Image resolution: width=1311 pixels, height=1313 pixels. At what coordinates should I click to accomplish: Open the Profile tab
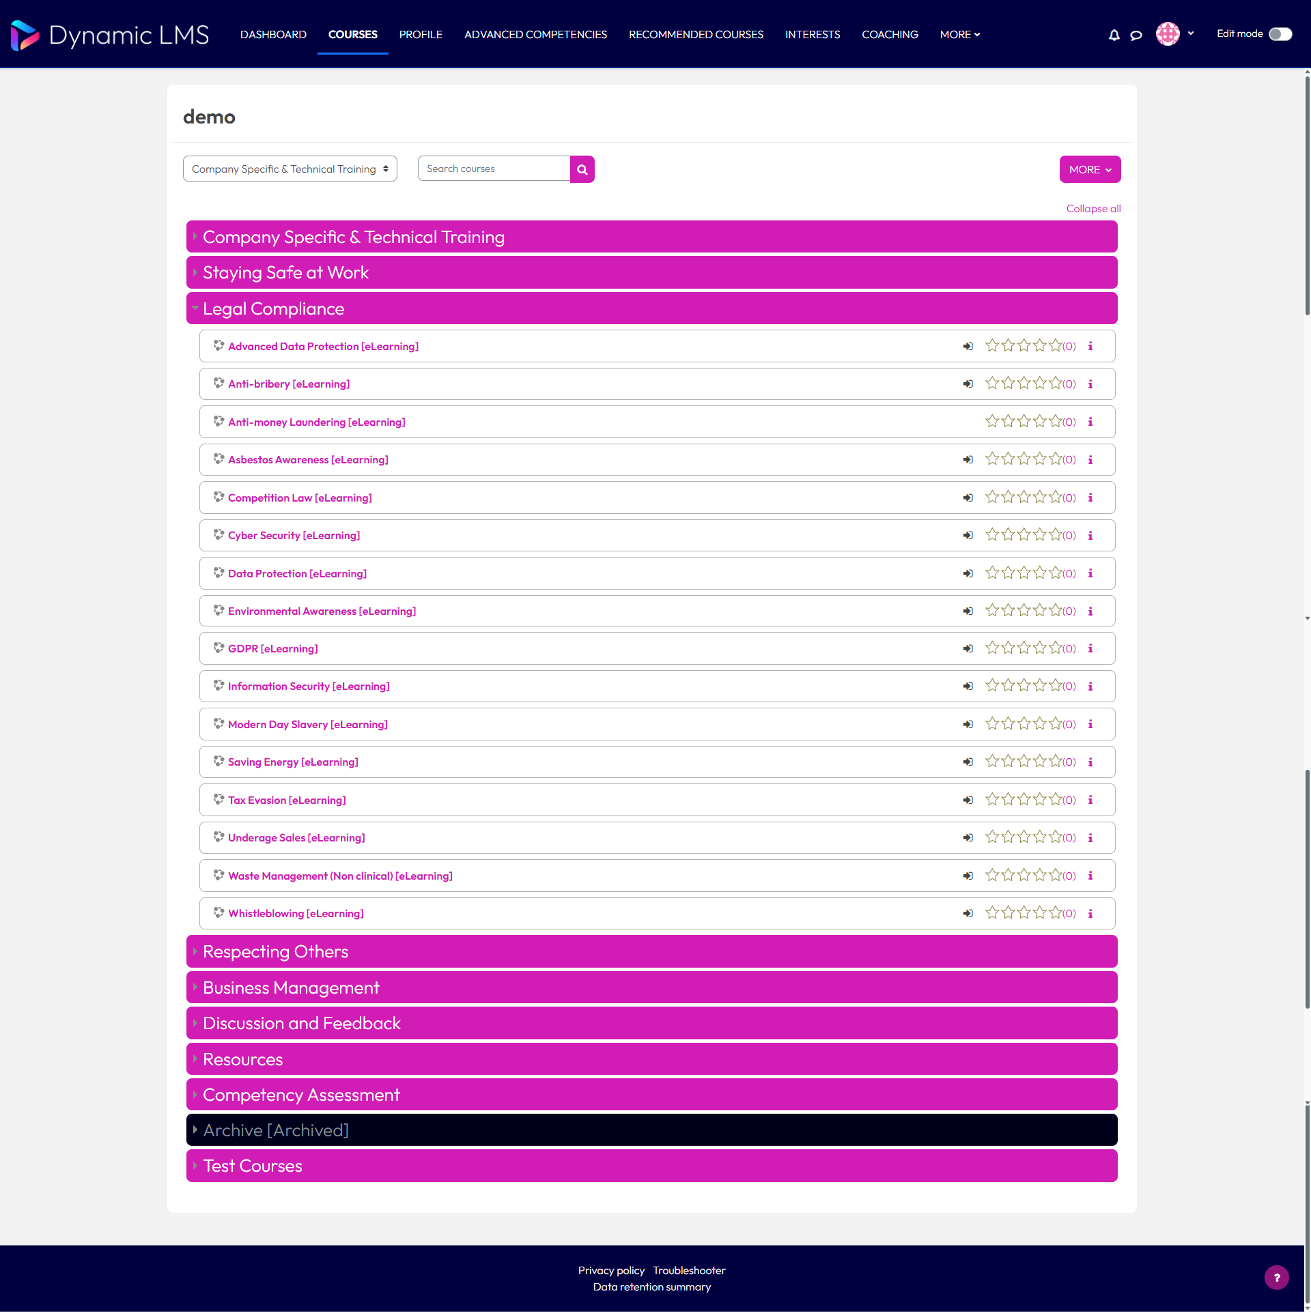421,35
